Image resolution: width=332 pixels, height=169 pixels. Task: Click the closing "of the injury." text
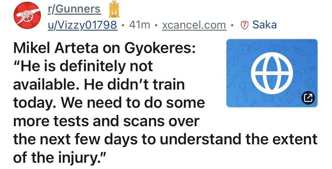(x=59, y=157)
